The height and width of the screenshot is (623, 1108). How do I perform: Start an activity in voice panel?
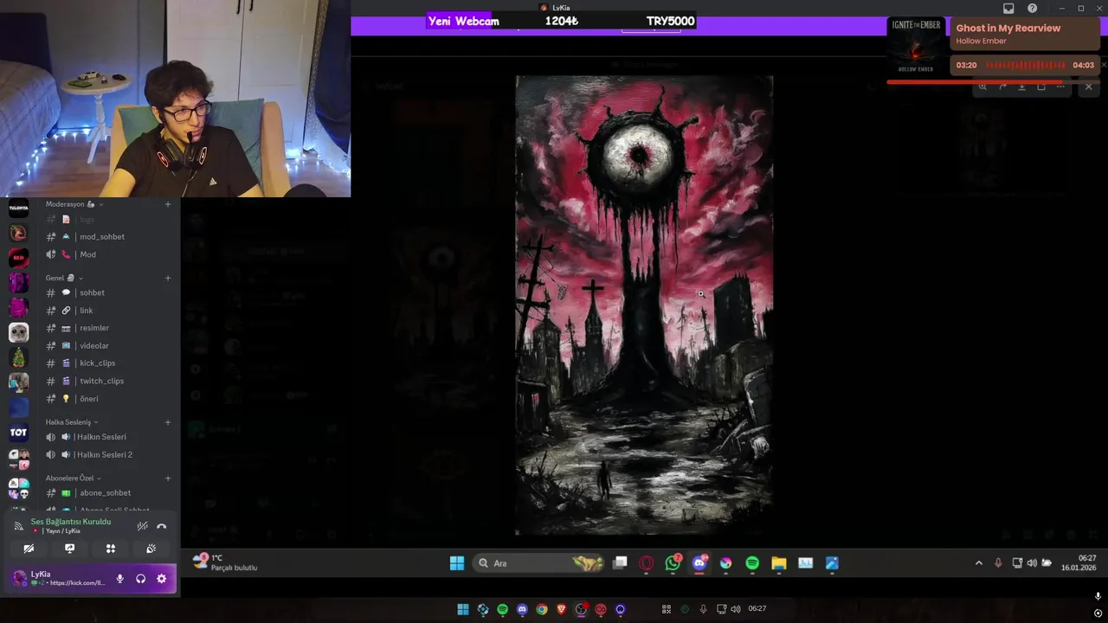click(x=111, y=549)
